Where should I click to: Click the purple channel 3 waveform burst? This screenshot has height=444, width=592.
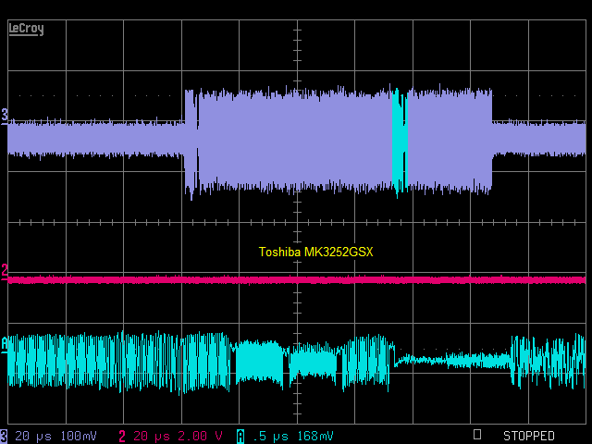(339, 141)
